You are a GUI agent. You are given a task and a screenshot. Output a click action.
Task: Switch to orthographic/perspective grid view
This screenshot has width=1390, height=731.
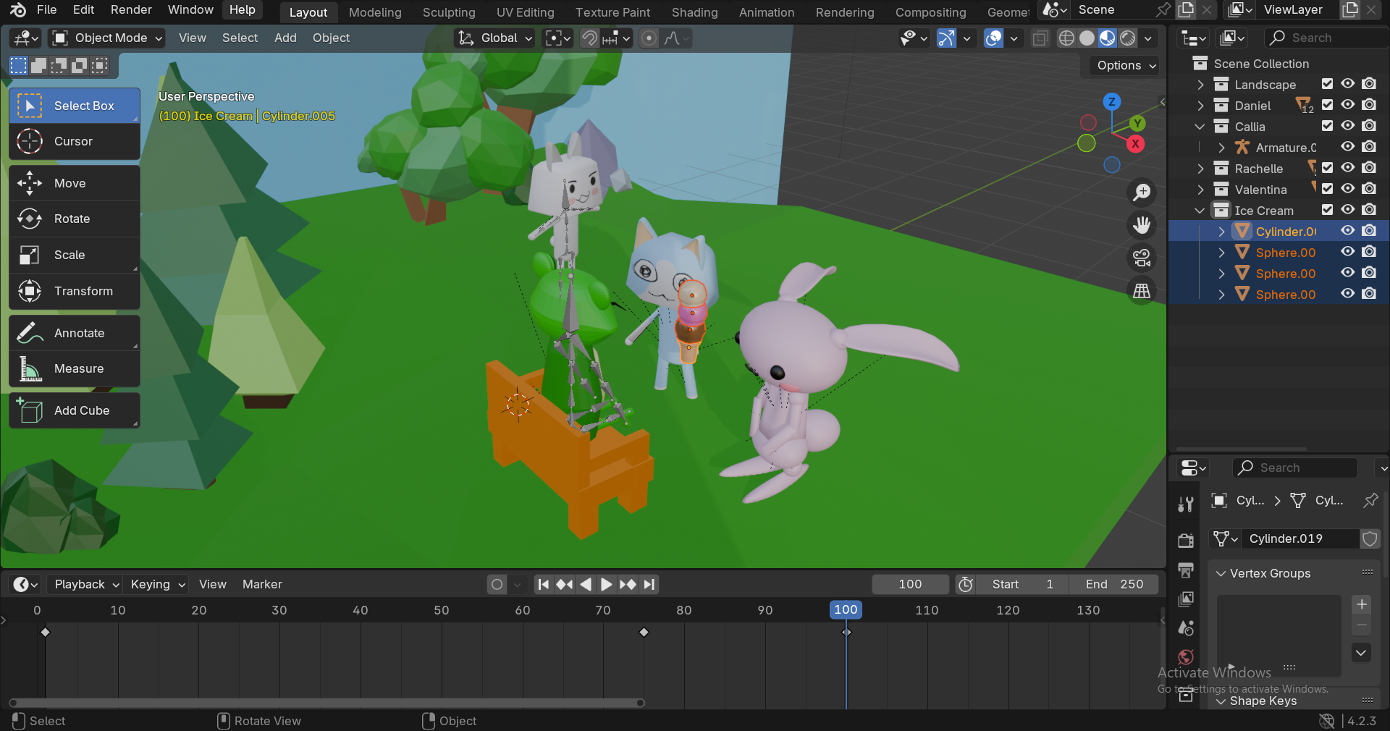pyautogui.click(x=1142, y=291)
